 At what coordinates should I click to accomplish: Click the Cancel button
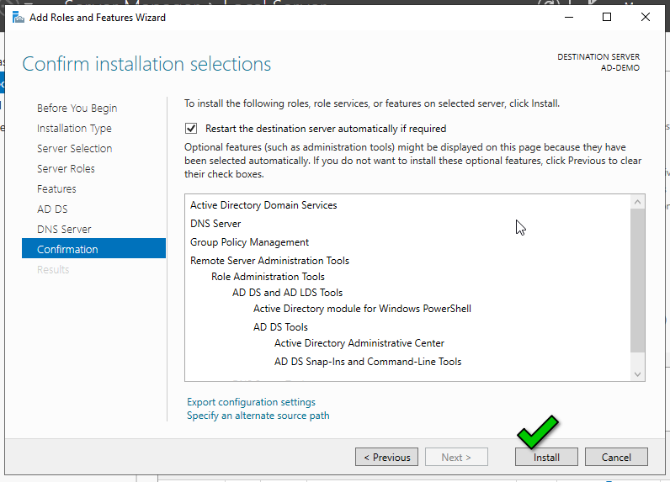click(616, 457)
